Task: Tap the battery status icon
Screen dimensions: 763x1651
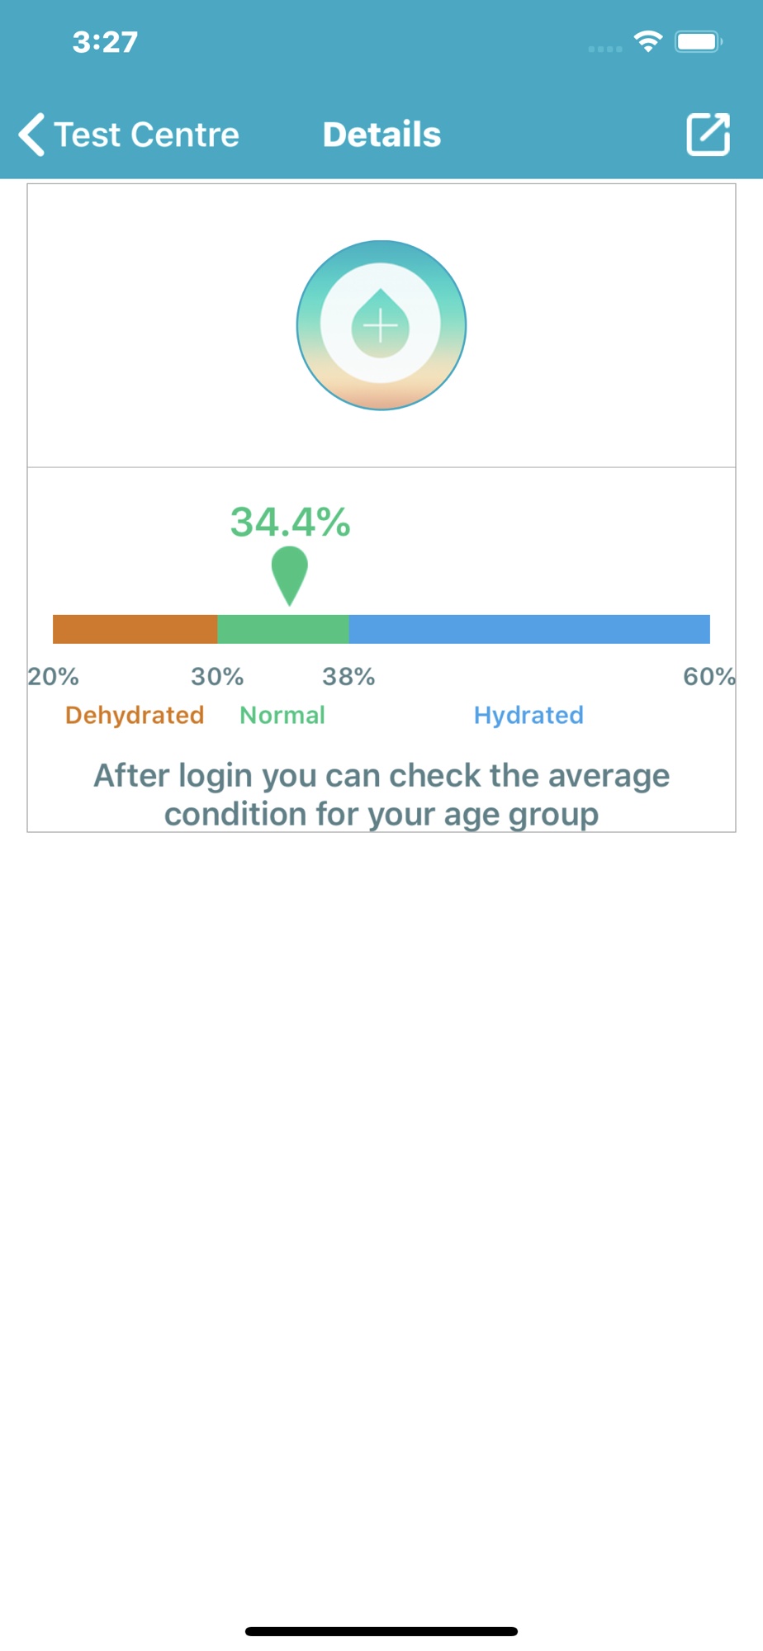Action: pos(699,41)
